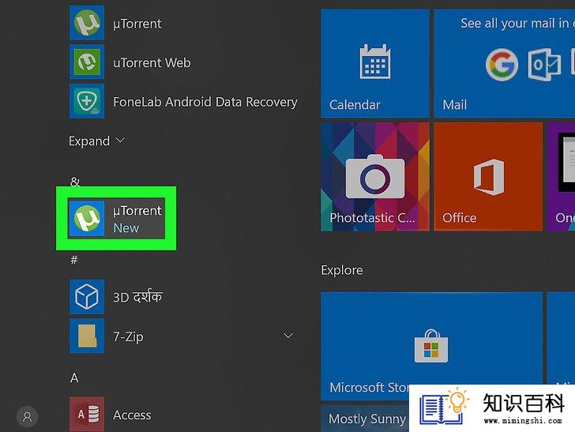Viewport: 575px width, 432px height.
Task: Open the Calendar tile
Action: (x=375, y=63)
